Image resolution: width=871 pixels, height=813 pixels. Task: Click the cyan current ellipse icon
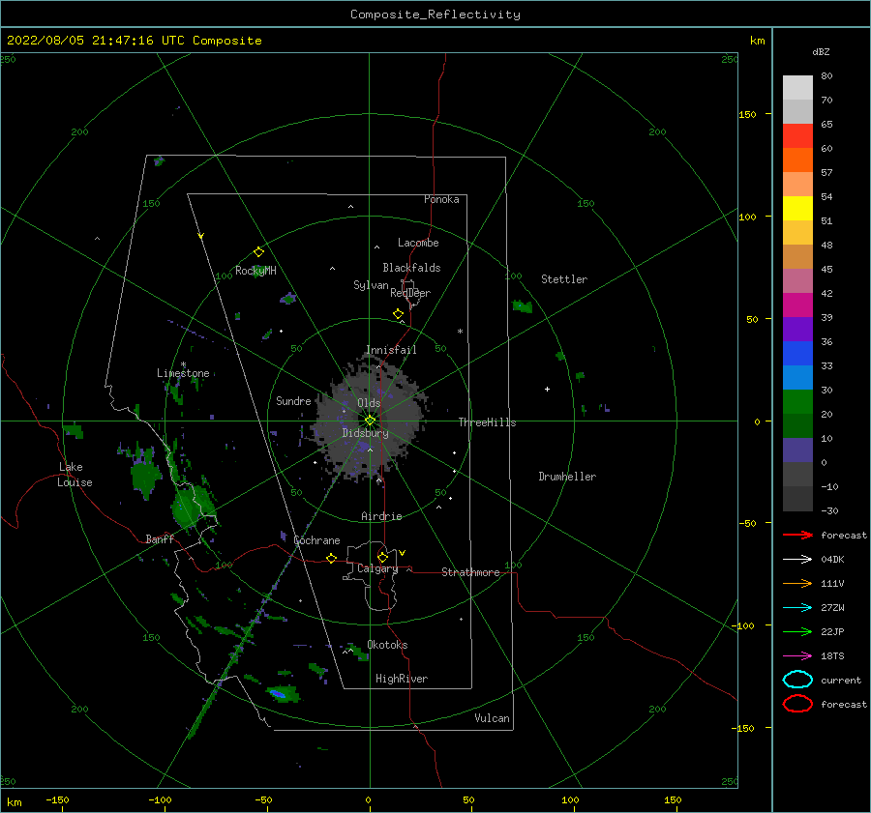pyautogui.click(x=797, y=680)
